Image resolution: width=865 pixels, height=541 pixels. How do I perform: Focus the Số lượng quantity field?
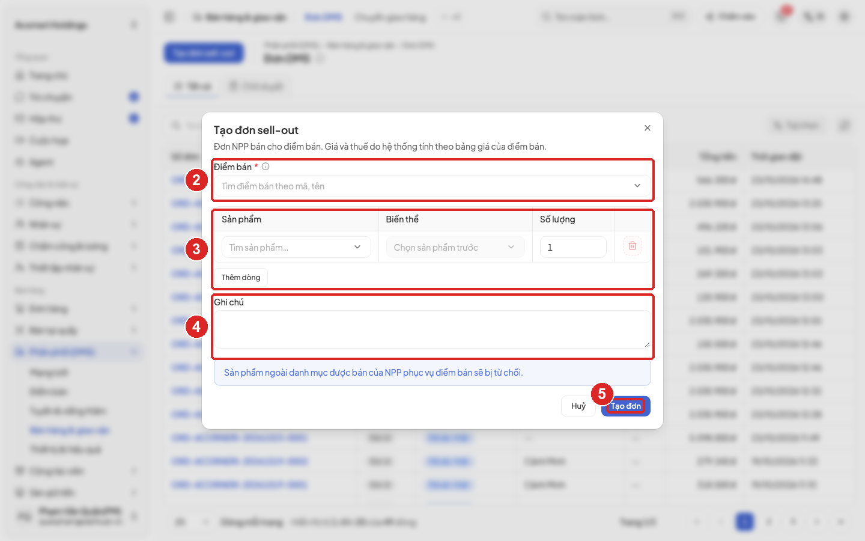(x=573, y=247)
